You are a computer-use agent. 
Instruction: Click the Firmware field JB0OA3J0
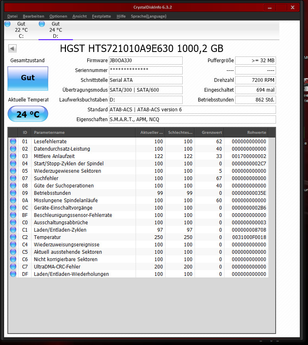(x=146, y=61)
